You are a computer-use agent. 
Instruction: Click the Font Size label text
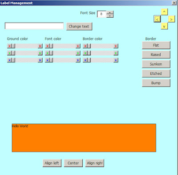point(88,13)
